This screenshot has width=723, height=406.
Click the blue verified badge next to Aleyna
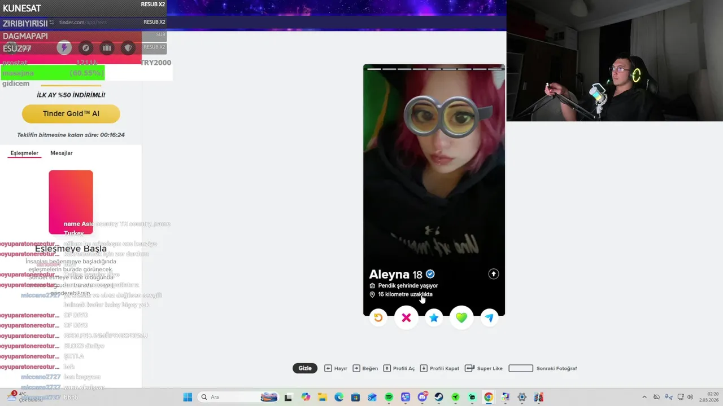430,274
